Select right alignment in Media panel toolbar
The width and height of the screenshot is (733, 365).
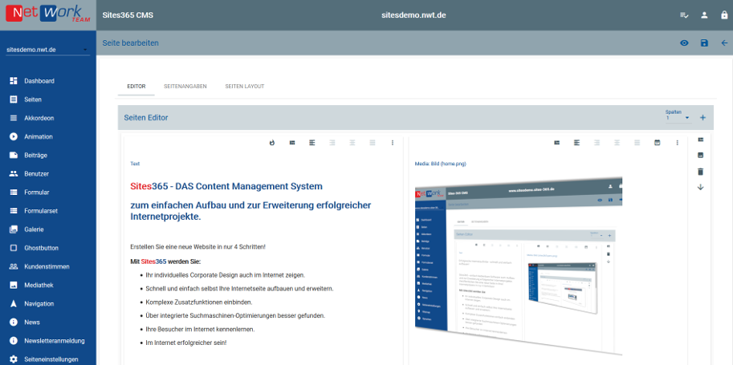[597, 143]
